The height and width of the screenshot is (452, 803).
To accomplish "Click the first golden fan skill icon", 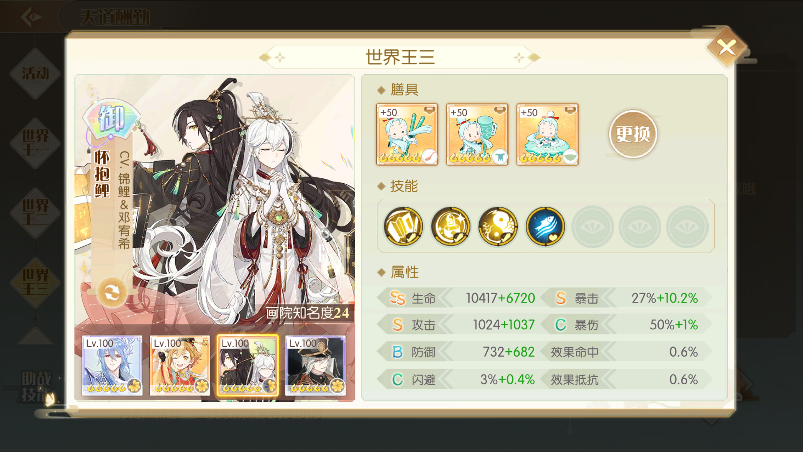I will [403, 226].
